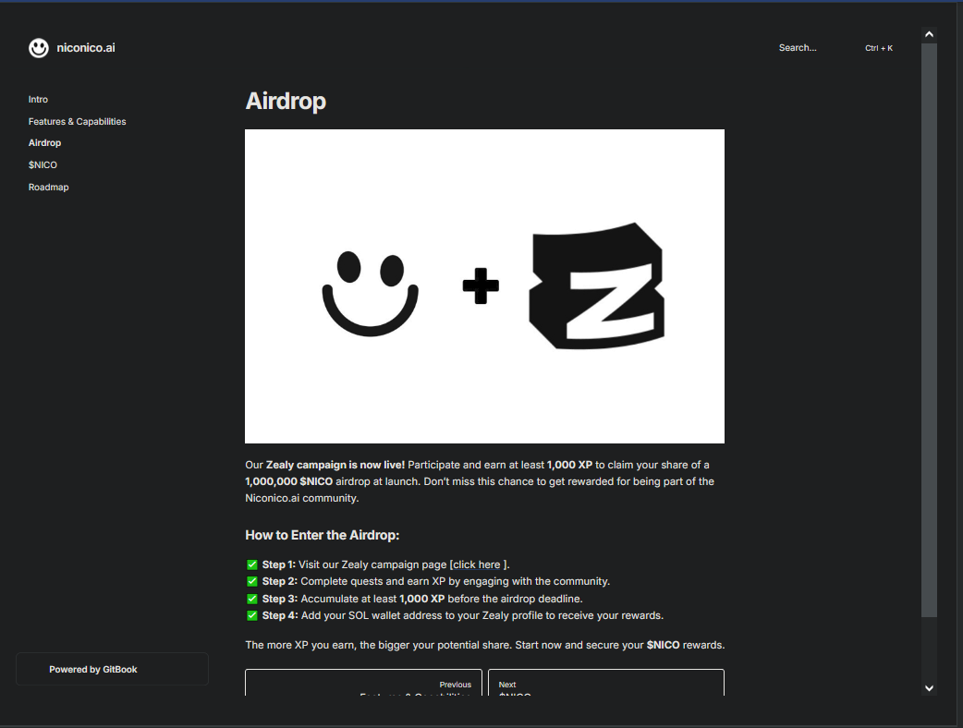Click 'Step 3:' Accumulate XP text line
Viewport: 963px width, 728px height.
pos(422,599)
